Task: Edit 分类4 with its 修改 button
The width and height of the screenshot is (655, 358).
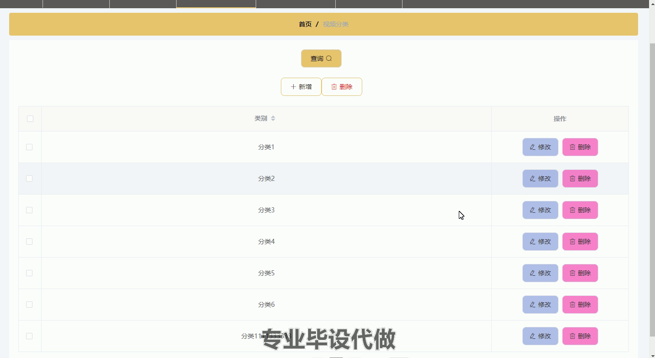Action: [x=540, y=242]
